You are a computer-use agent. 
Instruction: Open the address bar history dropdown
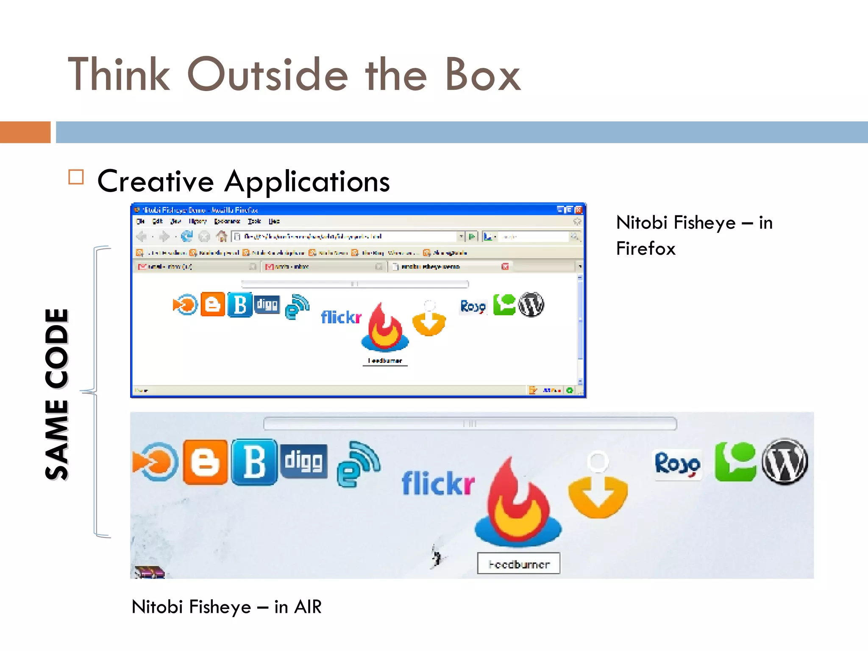point(461,236)
